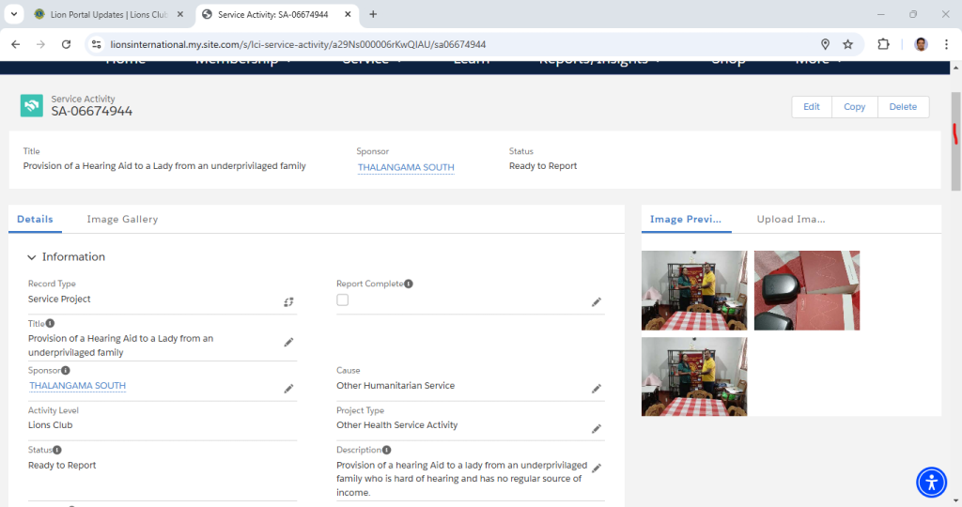Go forward in browser history
This screenshot has height=507, width=962.
click(x=40, y=44)
